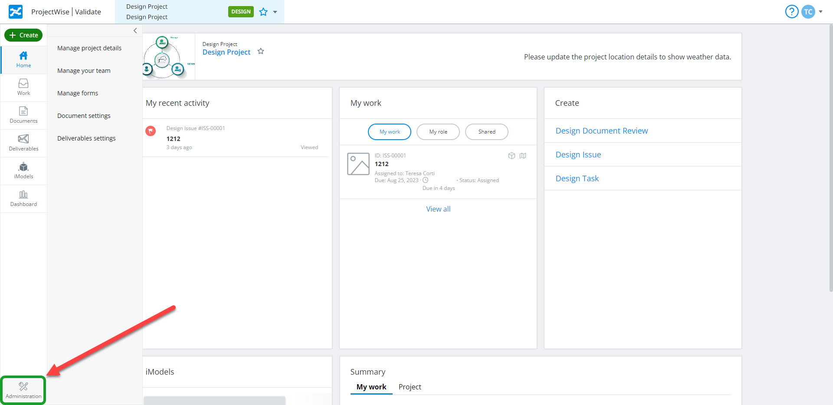Click the ID: ISS-00001 text
833x405 pixels.
pos(390,156)
